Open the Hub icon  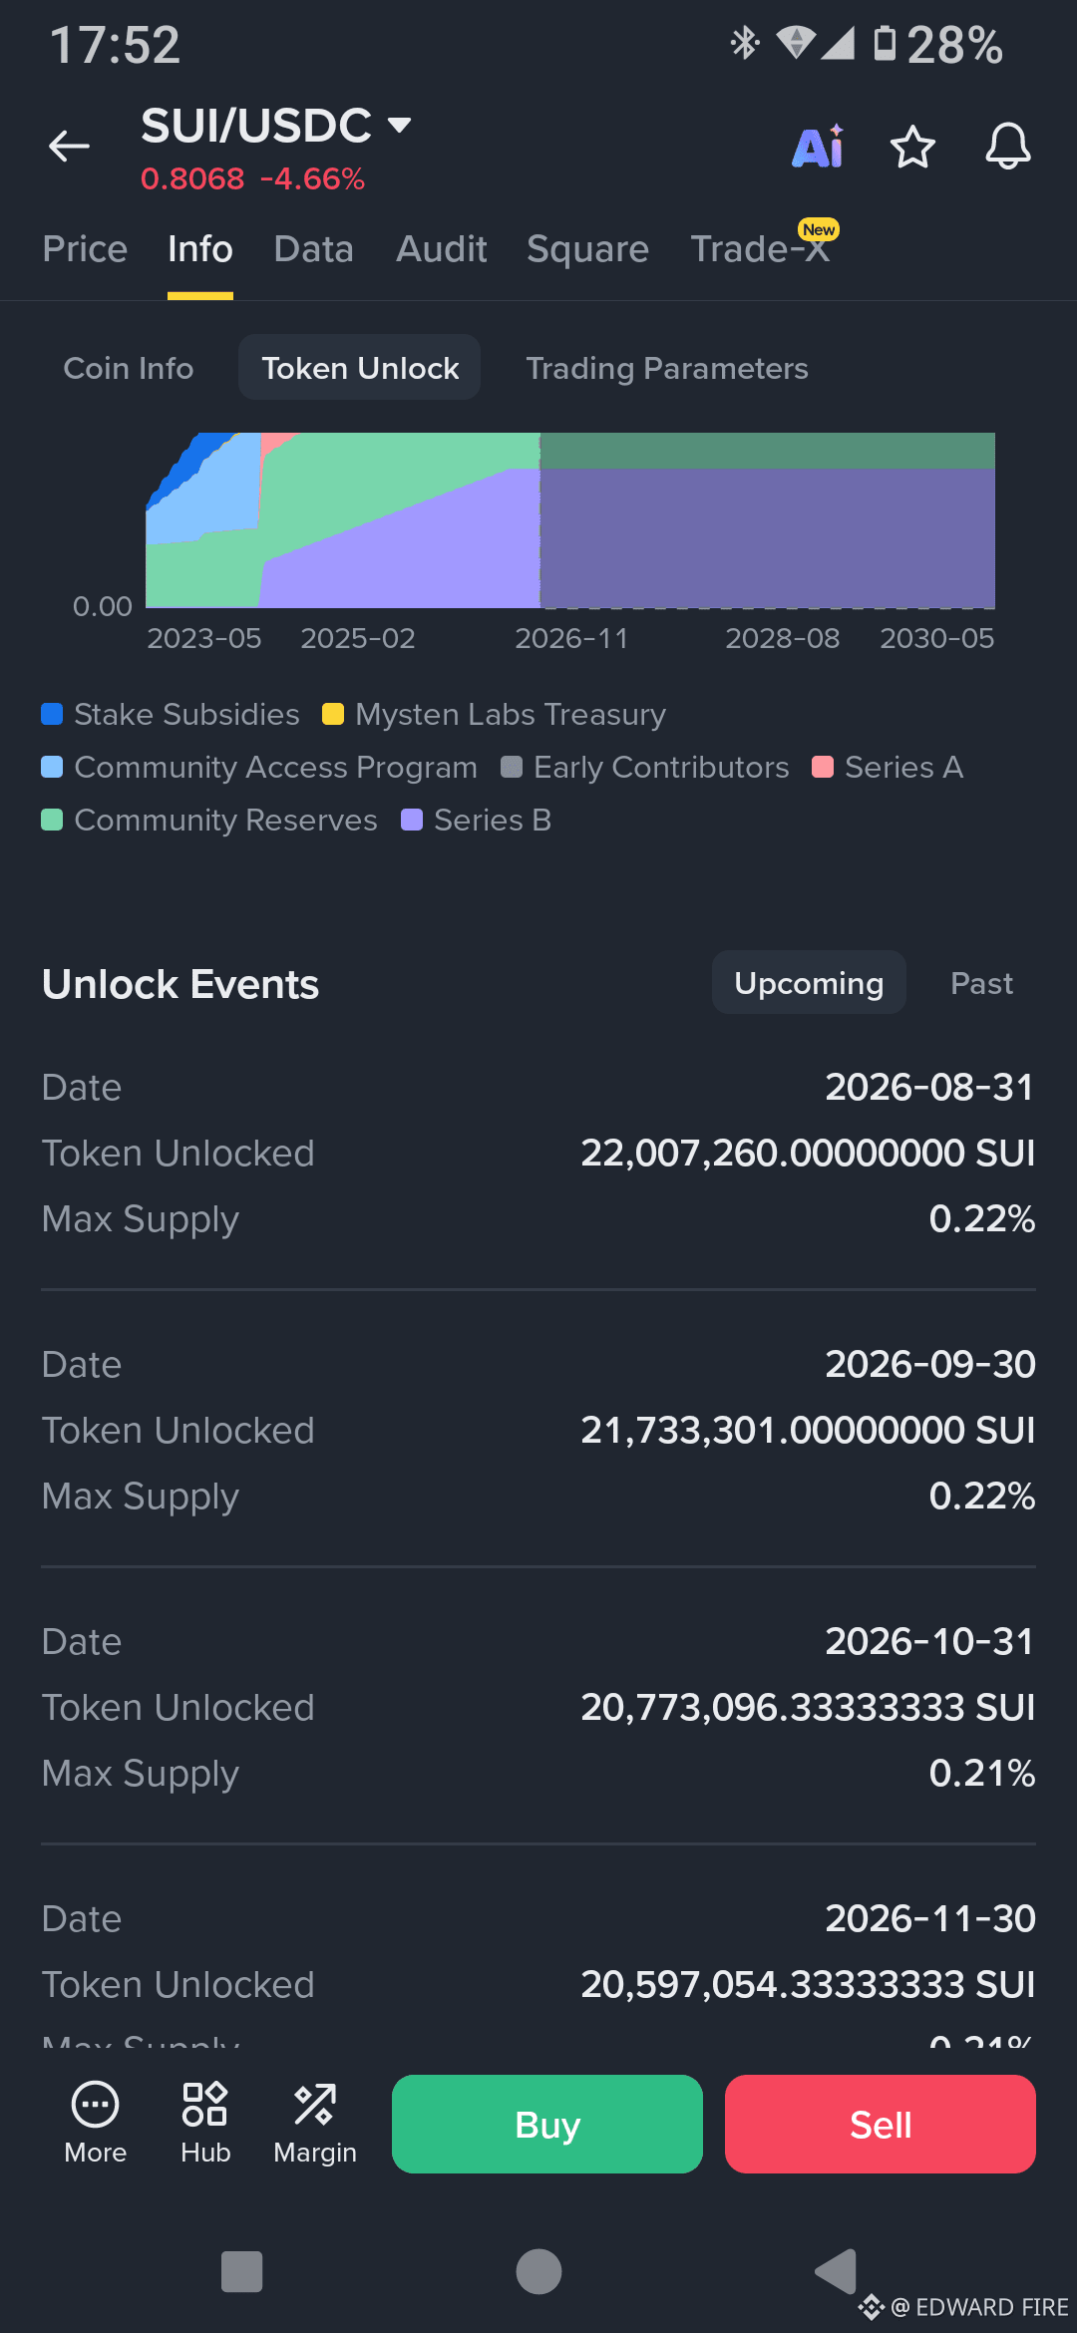[205, 2123]
